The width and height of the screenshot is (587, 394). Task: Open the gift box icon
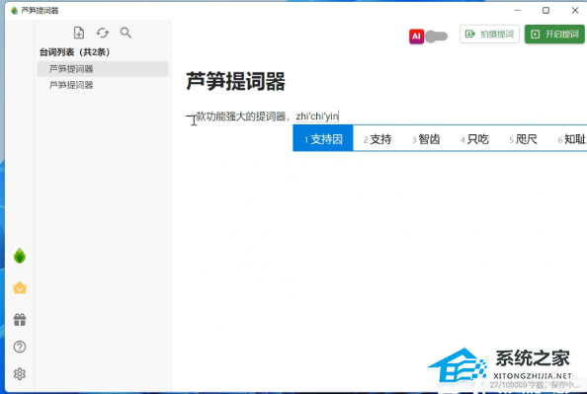(20, 319)
